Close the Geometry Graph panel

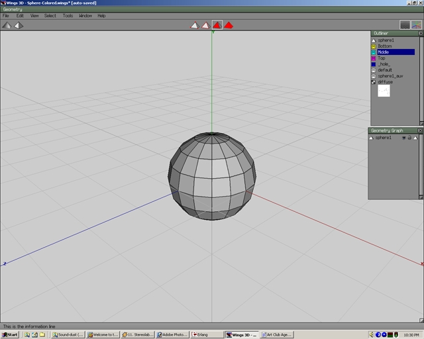point(420,130)
